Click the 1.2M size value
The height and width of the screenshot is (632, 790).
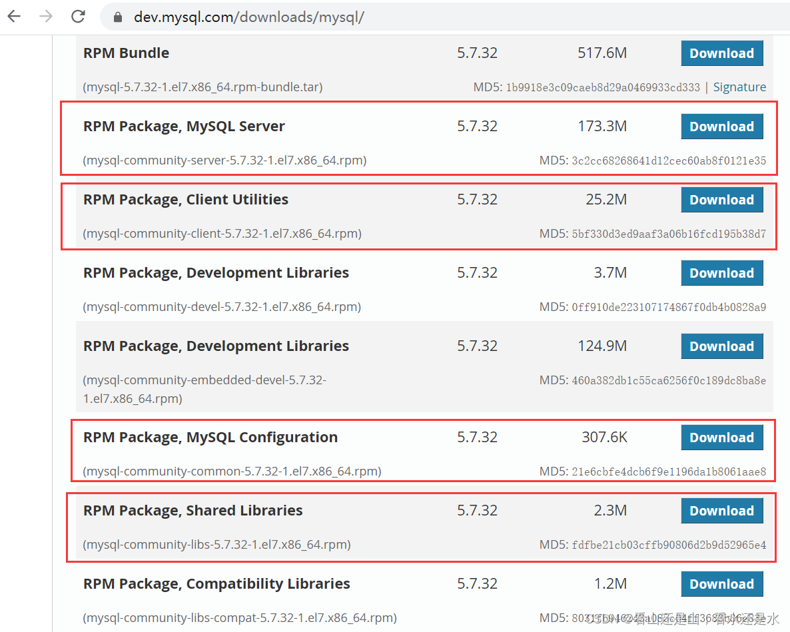[x=610, y=583]
